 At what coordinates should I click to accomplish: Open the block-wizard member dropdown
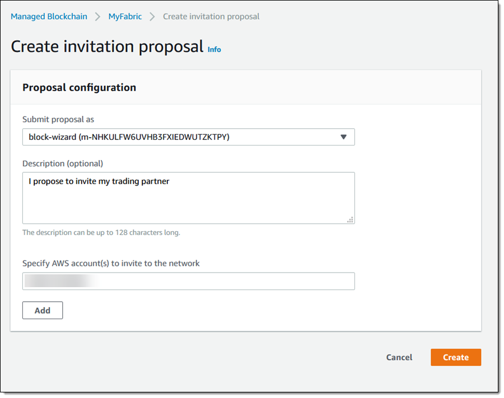(x=188, y=137)
